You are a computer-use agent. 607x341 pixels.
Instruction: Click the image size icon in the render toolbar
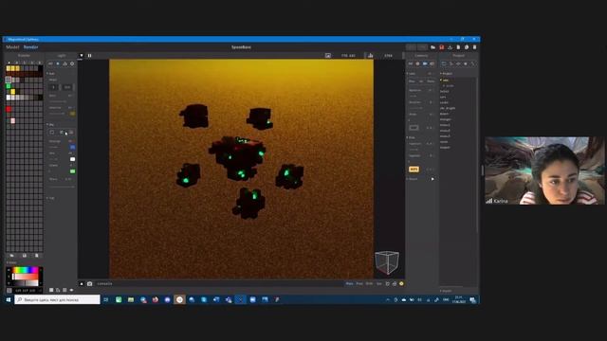pos(328,56)
